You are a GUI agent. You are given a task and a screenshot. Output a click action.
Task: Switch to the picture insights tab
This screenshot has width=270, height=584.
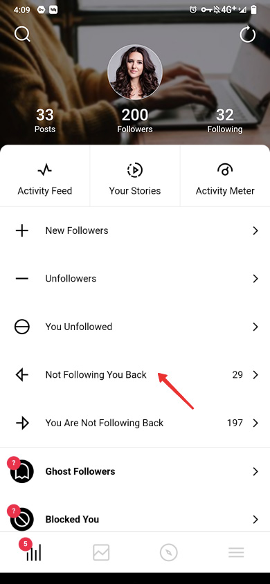pyautogui.click(x=101, y=552)
